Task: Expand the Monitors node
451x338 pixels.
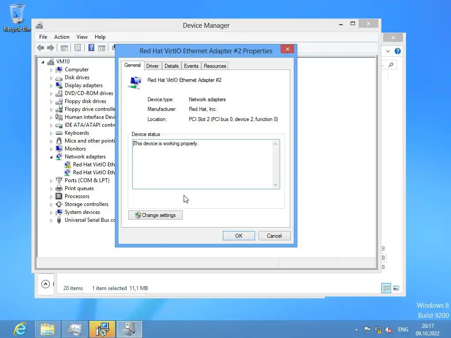Action: coord(51,149)
